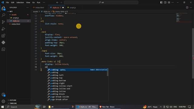Open the Source Control view

(x=3, y=22)
